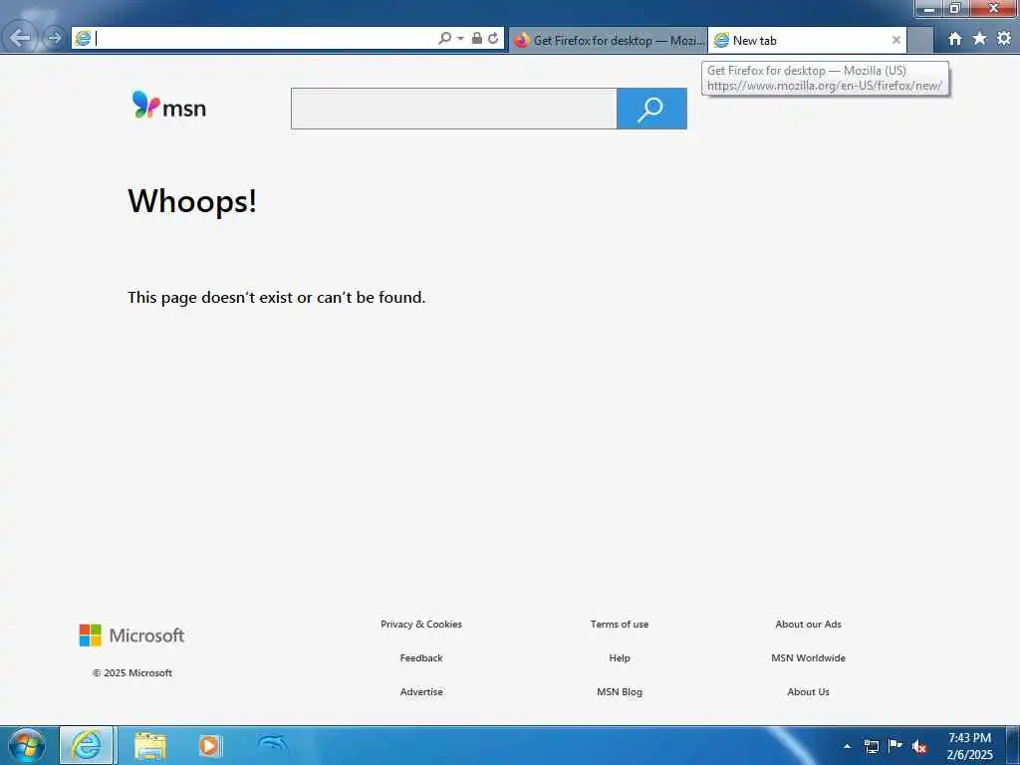
Task: Switch to the Get Firefox for desktop tab
Action: 609,40
